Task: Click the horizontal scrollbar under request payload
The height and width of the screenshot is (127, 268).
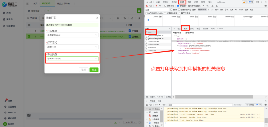Action: click(x=214, y=97)
